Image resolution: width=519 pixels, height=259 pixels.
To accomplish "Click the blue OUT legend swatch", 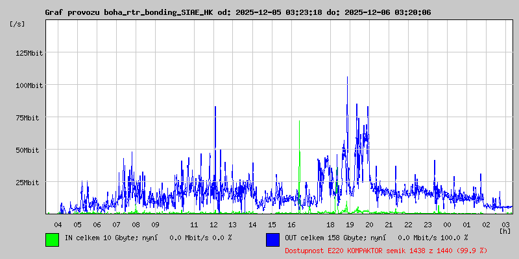I will 272,239.
